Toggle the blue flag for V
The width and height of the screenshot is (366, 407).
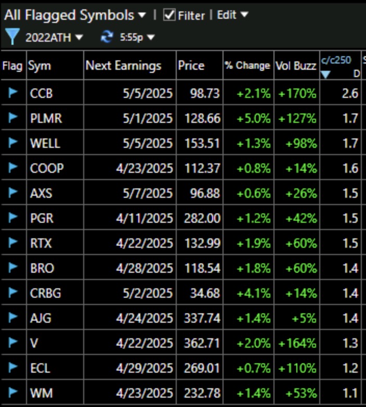pyautogui.click(x=13, y=342)
